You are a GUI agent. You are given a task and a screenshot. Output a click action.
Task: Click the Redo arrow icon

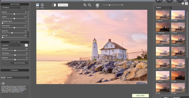coord(42,5)
